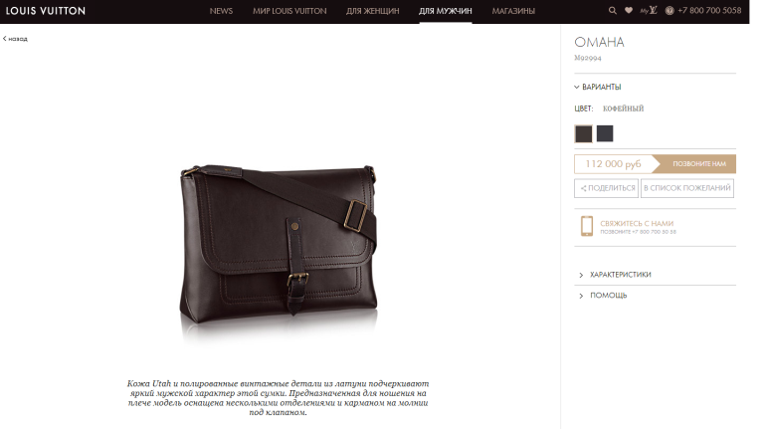Select the dark navy color swatch

[x=605, y=133]
